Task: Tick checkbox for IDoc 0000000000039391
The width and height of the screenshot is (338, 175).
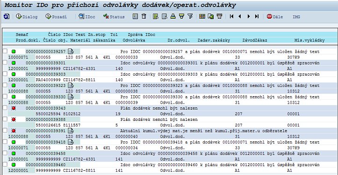Action: pyautogui.click(x=5, y=130)
